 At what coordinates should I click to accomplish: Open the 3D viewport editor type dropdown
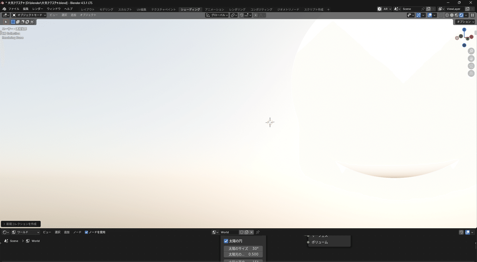6,15
